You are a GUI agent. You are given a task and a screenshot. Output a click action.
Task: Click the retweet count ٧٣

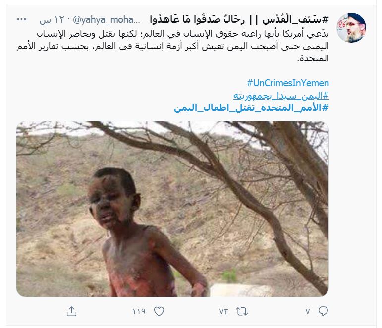tap(223, 312)
